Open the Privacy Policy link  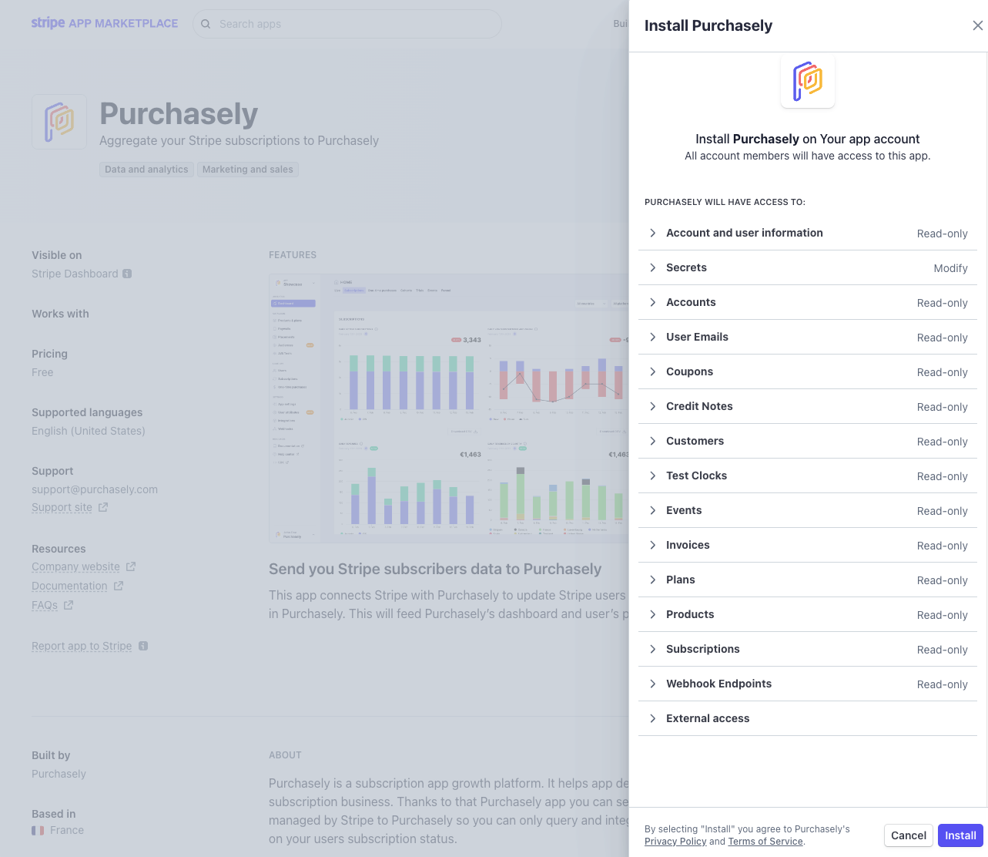pyautogui.click(x=675, y=842)
